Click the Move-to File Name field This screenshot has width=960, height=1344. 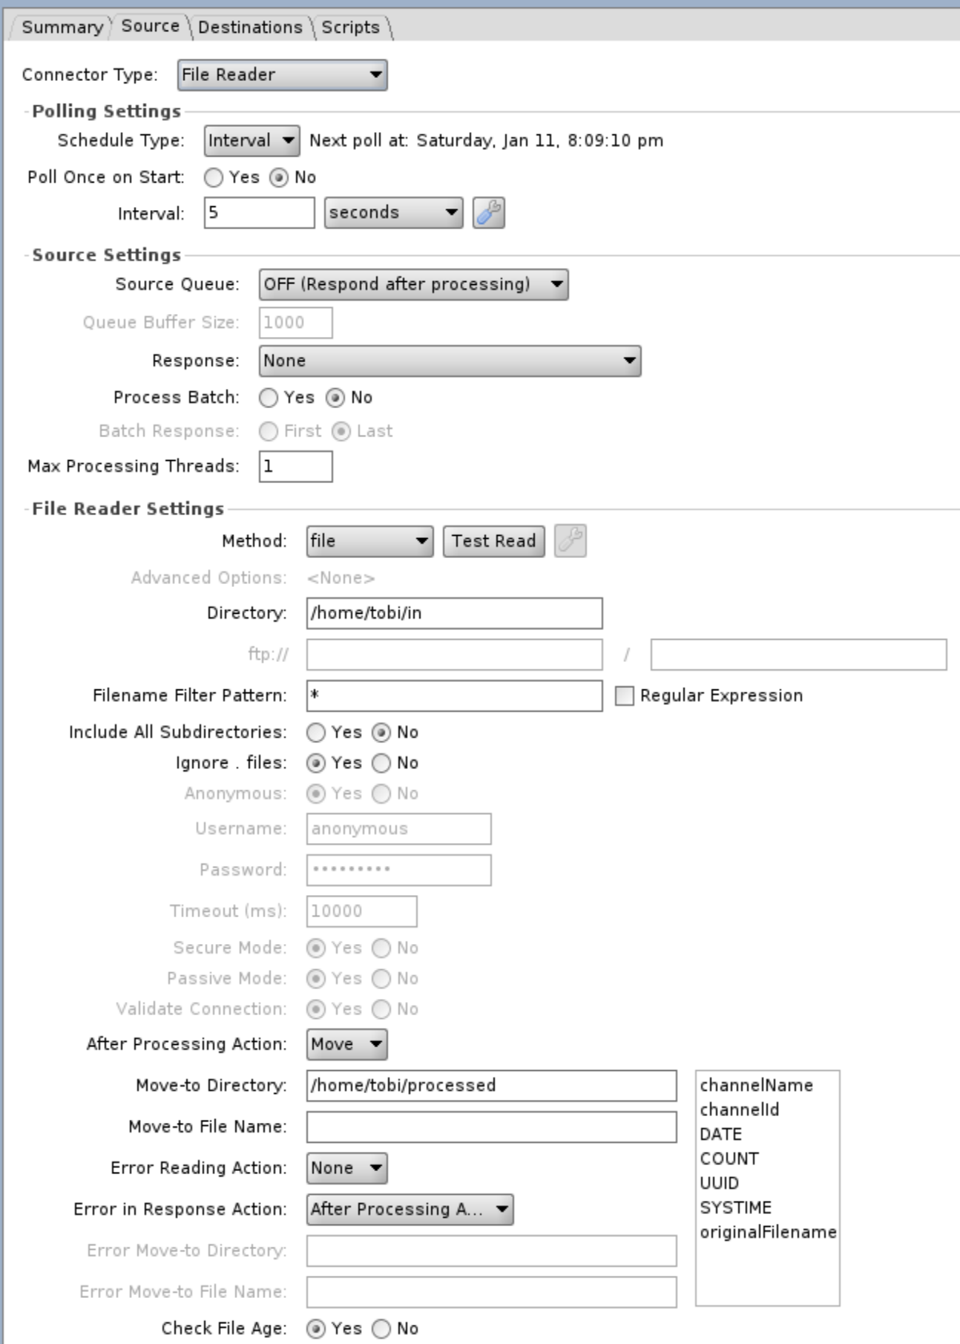tap(491, 1127)
